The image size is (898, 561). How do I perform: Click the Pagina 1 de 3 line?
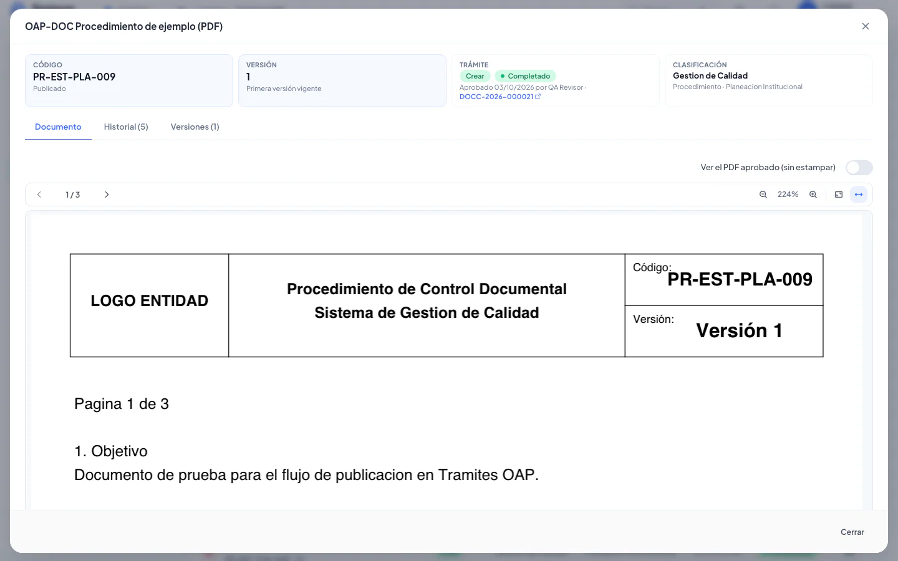pyautogui.click(x=122, y=404)
